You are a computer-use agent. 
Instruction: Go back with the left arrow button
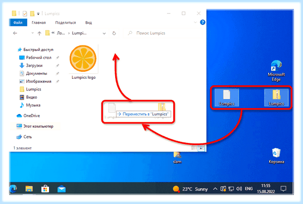(15, 33)
